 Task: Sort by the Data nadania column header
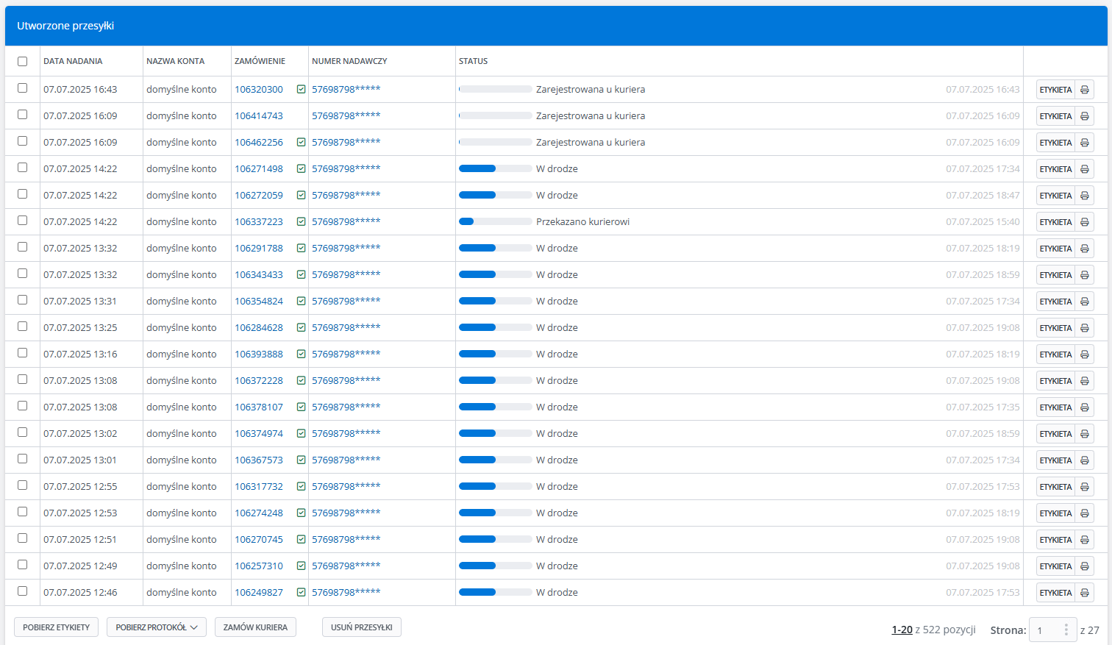73,62
